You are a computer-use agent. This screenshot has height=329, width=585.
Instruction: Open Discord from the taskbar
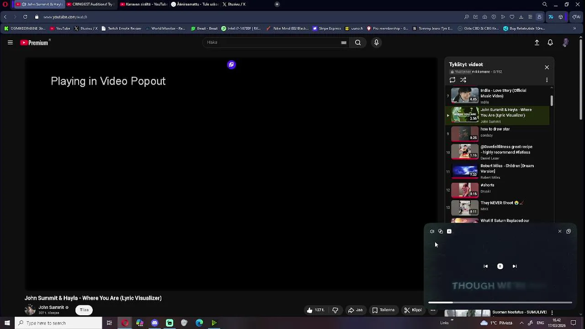click(x=154, y=323)
